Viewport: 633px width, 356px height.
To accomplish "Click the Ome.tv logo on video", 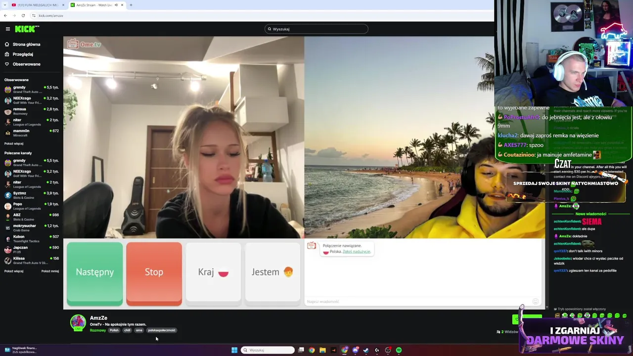I will pos(85,44).
